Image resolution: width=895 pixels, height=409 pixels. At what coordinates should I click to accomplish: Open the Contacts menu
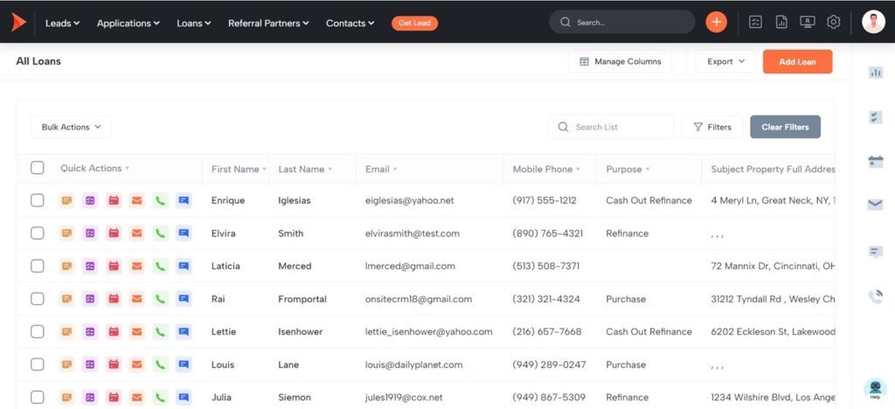[350, 24]
